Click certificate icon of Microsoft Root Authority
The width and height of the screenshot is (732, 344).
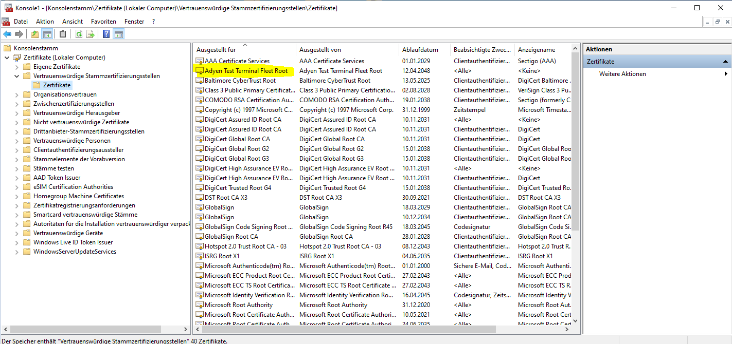coord(200,305)
